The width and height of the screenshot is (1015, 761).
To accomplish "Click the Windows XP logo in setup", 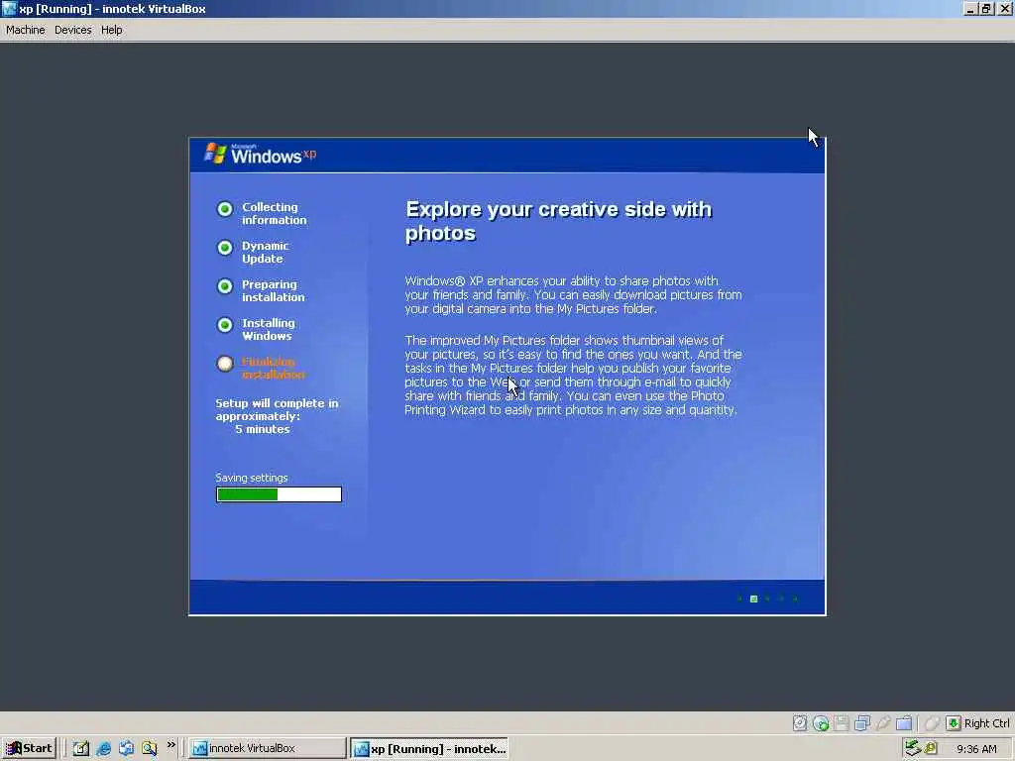I will pyautogui.click(x=261, y=154).
